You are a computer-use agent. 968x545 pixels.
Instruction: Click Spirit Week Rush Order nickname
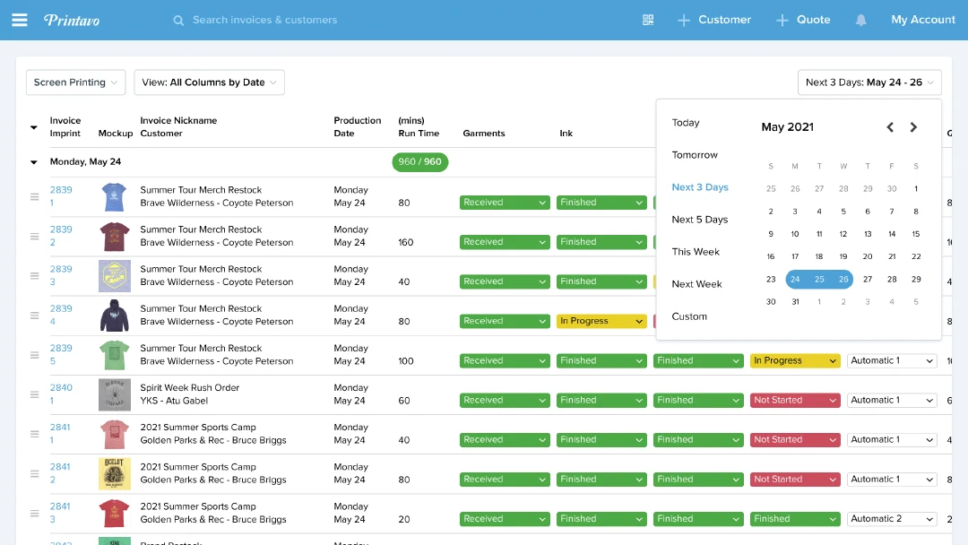click(x=189, y=387)
